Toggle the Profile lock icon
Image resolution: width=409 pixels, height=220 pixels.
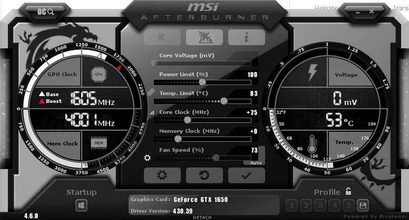348,192
